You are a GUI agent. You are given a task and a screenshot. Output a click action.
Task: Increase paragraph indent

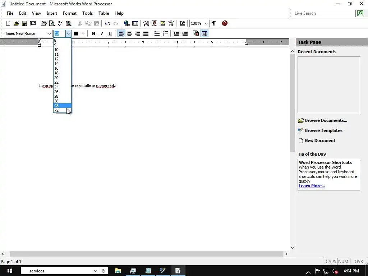click(185, 33)
